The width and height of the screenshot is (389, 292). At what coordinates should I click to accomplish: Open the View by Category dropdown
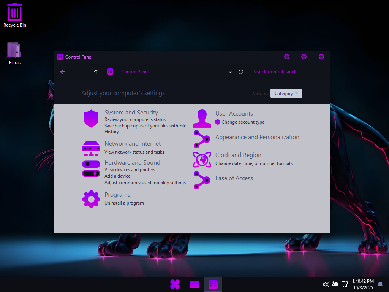point(286,94)
